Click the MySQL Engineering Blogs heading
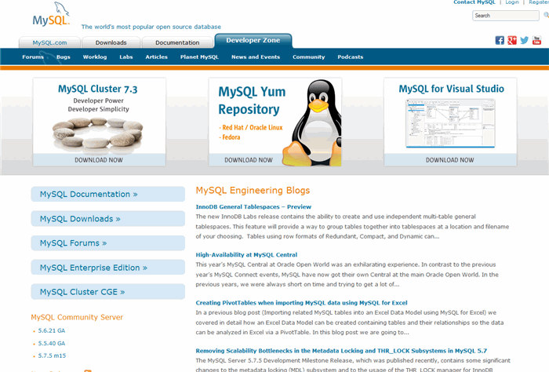Viewport: 549px width, 372px height. [x=253, y=190]
